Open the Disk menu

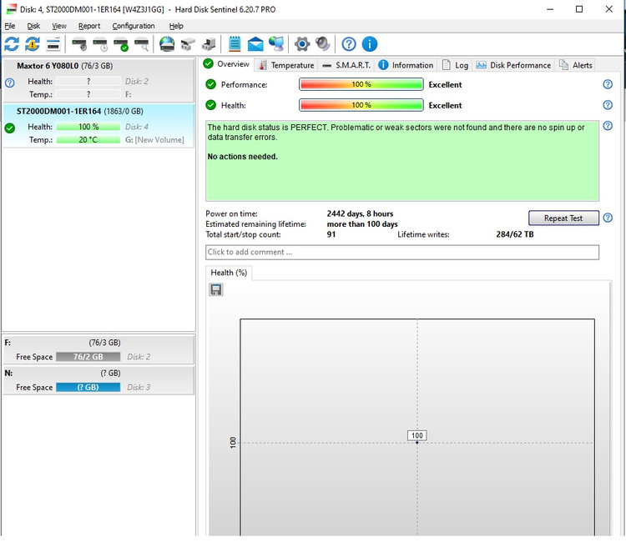(33, 26)
